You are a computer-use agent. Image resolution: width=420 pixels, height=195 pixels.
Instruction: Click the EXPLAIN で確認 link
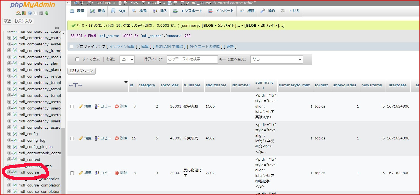pos(169,47)
